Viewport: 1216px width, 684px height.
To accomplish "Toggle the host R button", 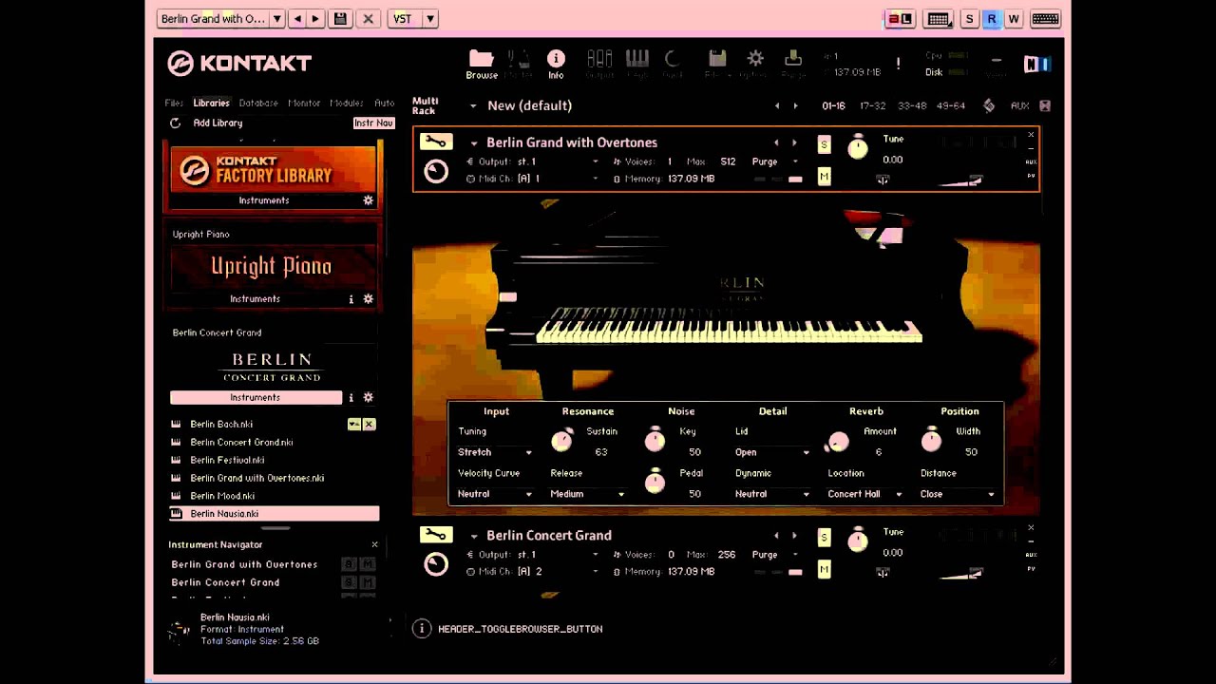I will tap(991, 19).
